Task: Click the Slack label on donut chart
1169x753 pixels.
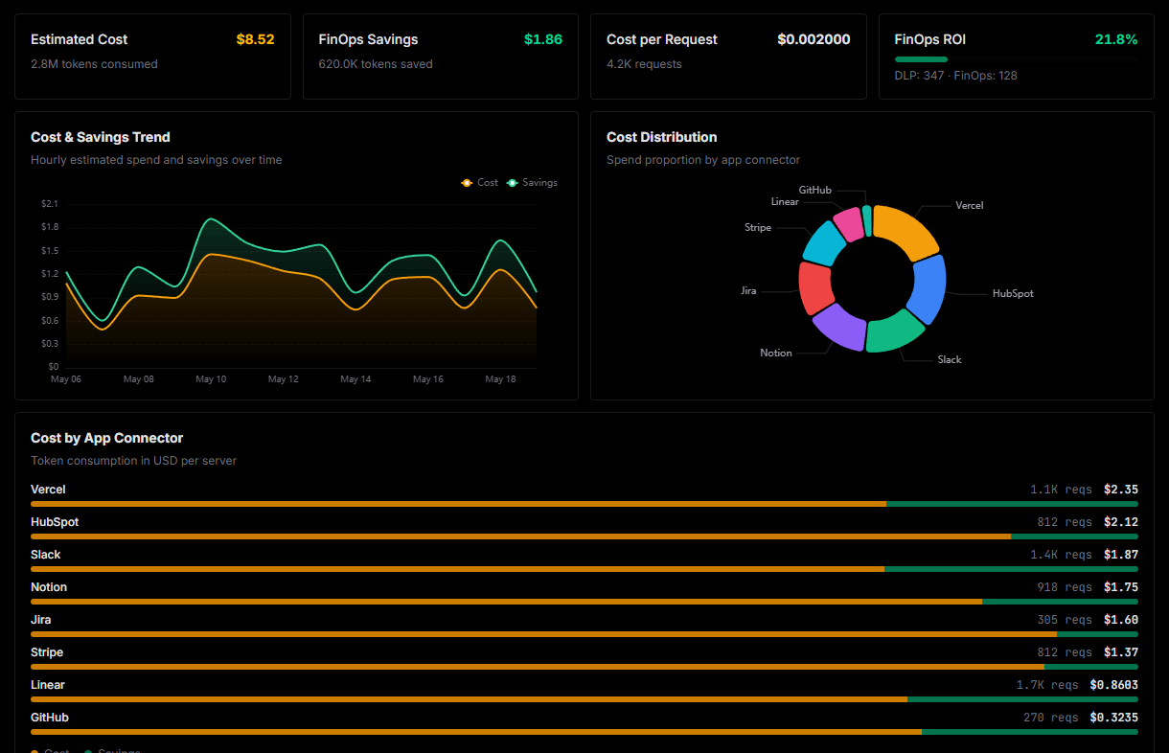Action: pyautogui.click(x=950, y=359)
